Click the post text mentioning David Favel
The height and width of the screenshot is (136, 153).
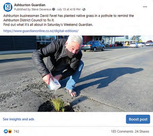pyautogui.click(x=69, y=18)
